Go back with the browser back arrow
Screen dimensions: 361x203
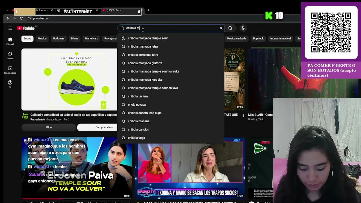point(8,18)
